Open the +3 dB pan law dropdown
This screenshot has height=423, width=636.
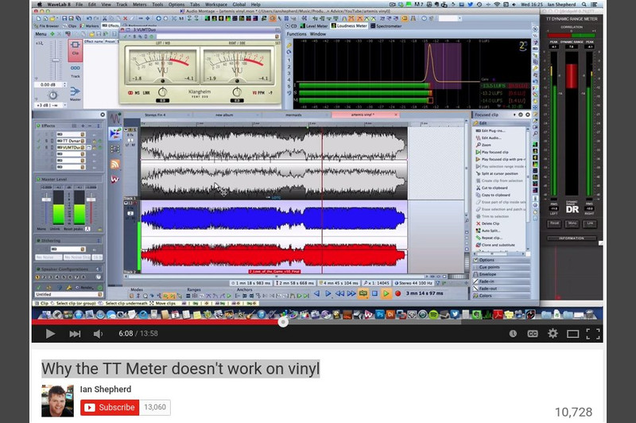[50, 106]
